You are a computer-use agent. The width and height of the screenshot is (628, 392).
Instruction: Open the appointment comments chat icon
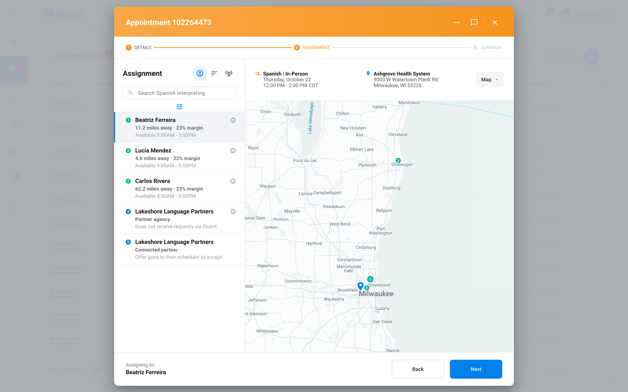click(474, 23)
